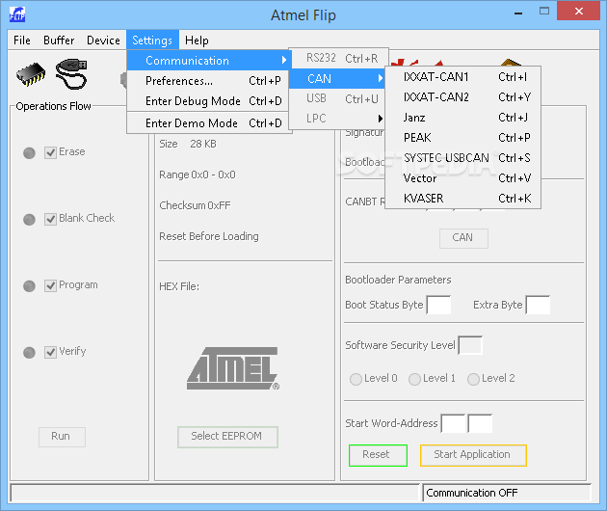Click the CAN button
Viewport: 607px width, 511px height.
coord(463,238)
